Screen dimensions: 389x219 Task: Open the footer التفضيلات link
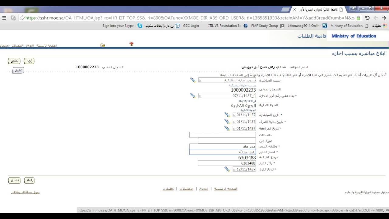point(186,189)
